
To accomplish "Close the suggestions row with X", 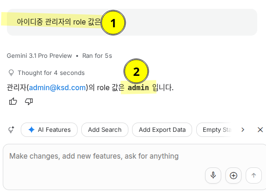I will point(260,129).
